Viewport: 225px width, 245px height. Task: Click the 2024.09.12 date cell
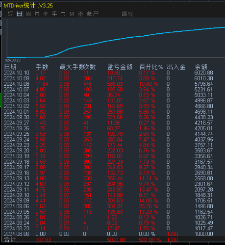tap(17, 184)
